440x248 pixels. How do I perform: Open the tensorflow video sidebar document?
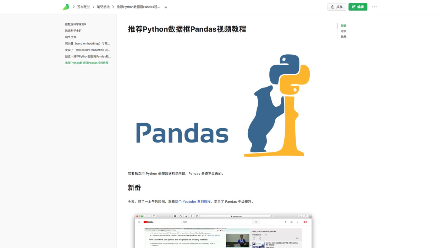[x=87, y=50]
